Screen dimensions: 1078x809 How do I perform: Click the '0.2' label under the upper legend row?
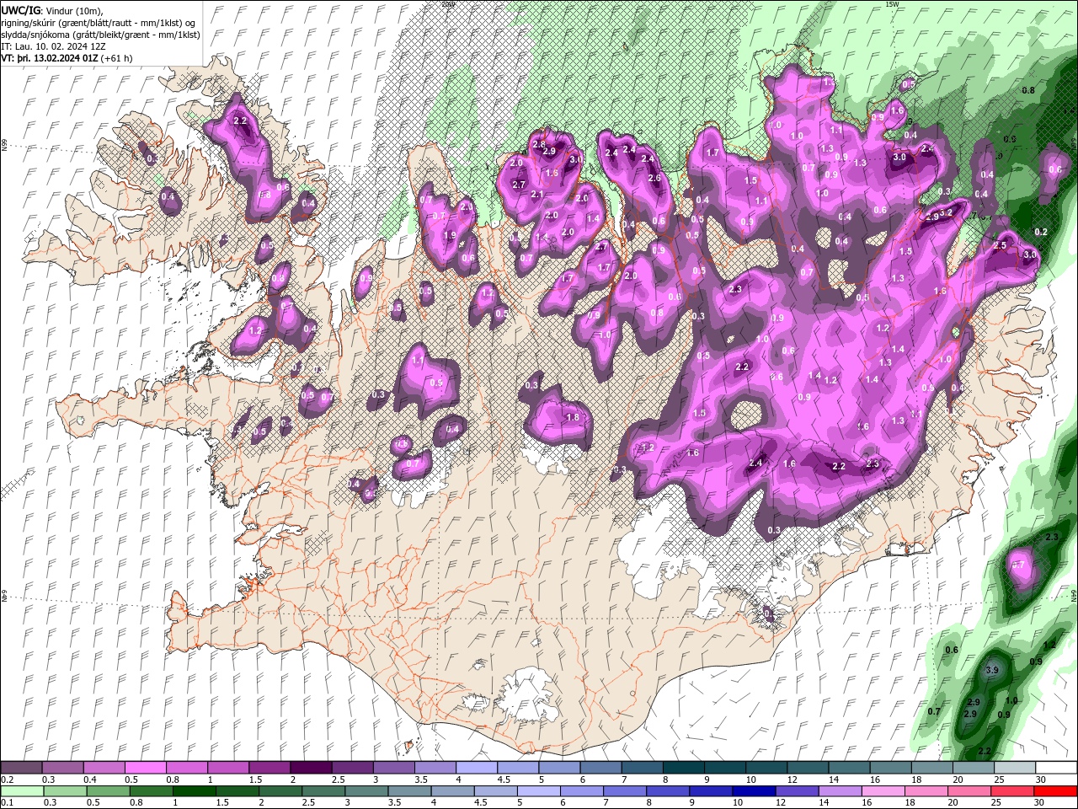point(7,780)
